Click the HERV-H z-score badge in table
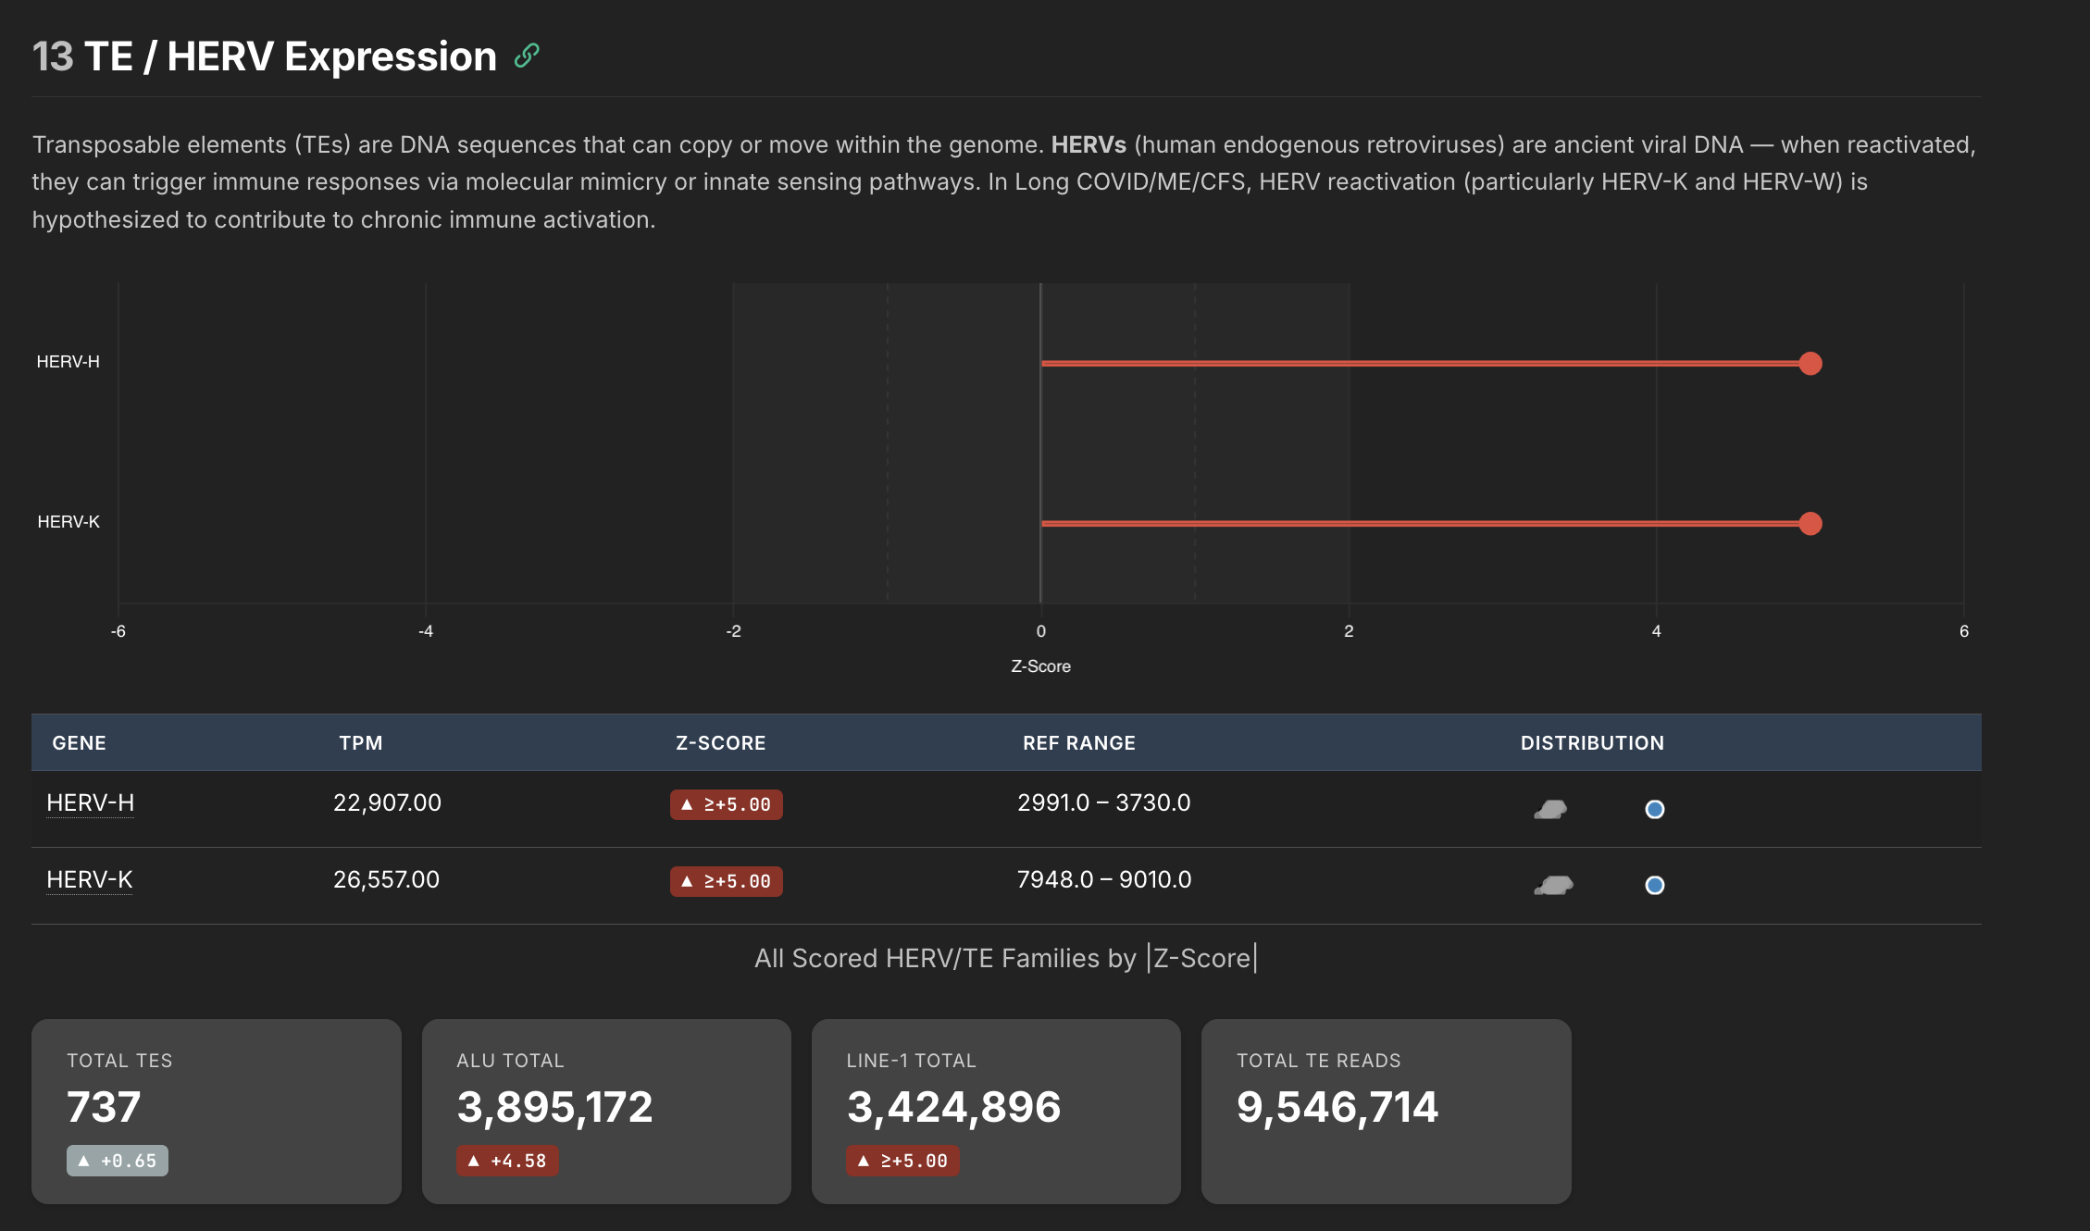This screenshot has height=1231, width=2090. [726, 804]
